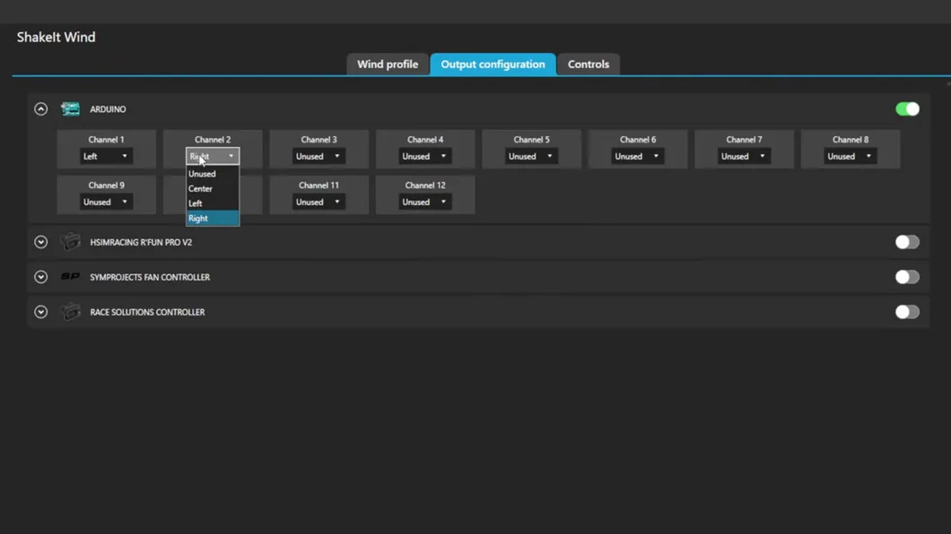The image size is (951, 534).
Task: Open the Channel 5 dropdown
Action: (531, 156)
